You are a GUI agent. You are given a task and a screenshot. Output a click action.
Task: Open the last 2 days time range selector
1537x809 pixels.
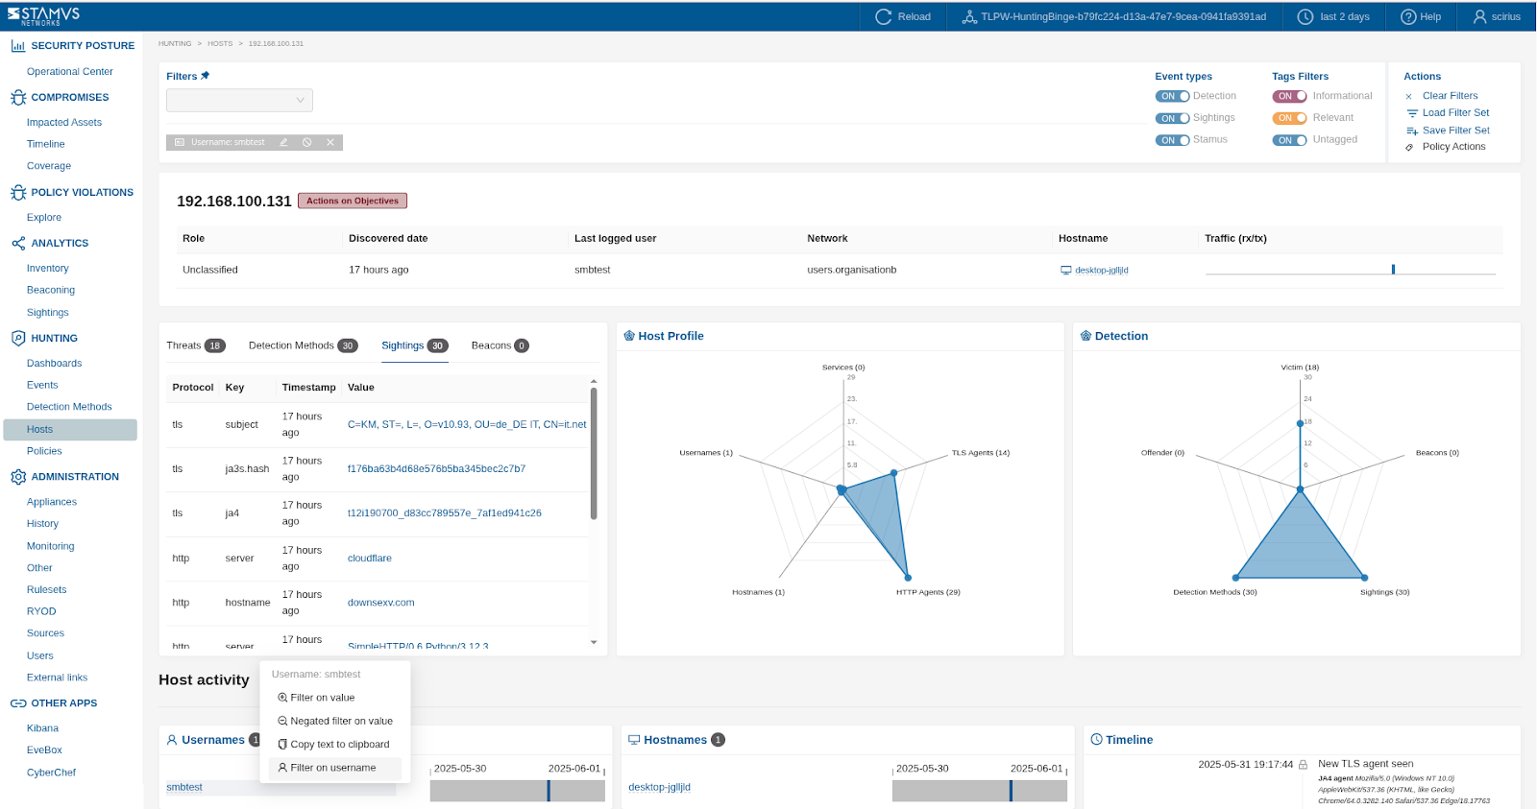[x=1333, y=16]
